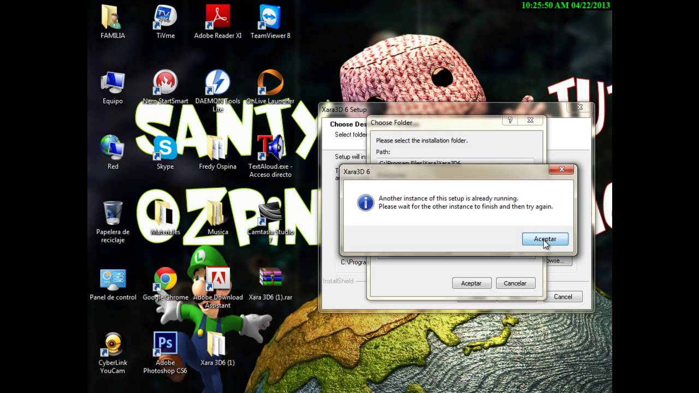Viewport: 699px width, 393px height.
Task: Click Aceptar in Choose Folder dialog
Action: [x=471, y=283]
